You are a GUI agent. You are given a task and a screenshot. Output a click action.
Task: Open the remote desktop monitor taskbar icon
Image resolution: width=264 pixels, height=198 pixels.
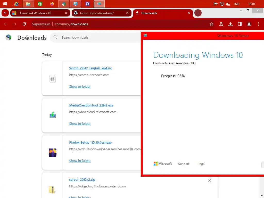(x=76, y=4)
